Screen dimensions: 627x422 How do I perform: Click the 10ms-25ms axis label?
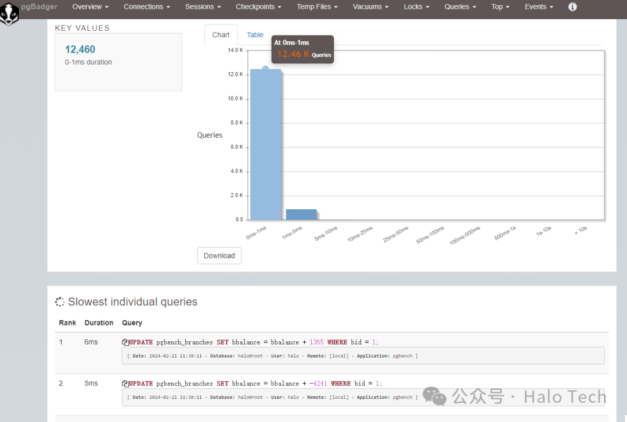pos(360,234)
